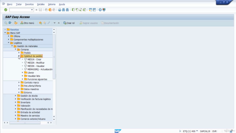This screenshot has width=236, height=133.
Task: Expand the Gestión de stocks folder
Action: point(15,96)
